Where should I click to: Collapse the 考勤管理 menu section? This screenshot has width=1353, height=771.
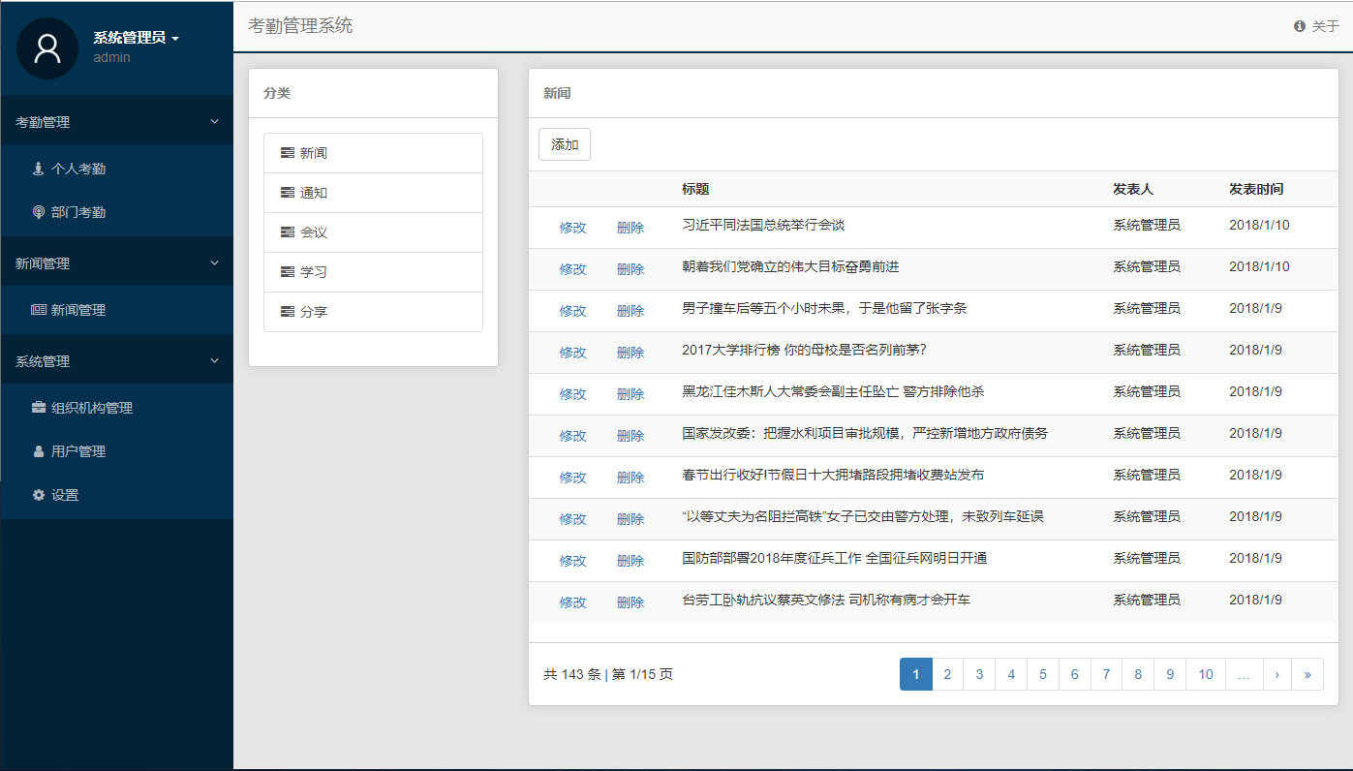pyautogui.click(x=214, y=122)
